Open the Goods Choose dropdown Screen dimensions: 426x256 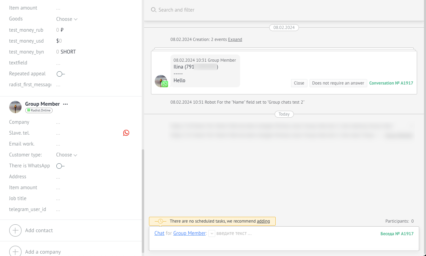pyautogui.click(x=67, y=19)
